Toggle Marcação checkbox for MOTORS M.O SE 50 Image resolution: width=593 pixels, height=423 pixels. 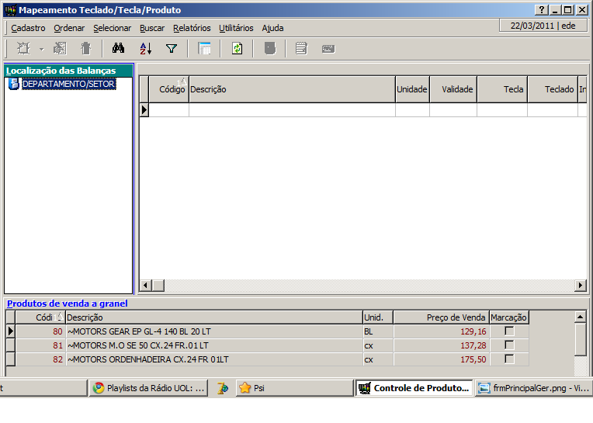pyautogui.click(x=509, y=345)
